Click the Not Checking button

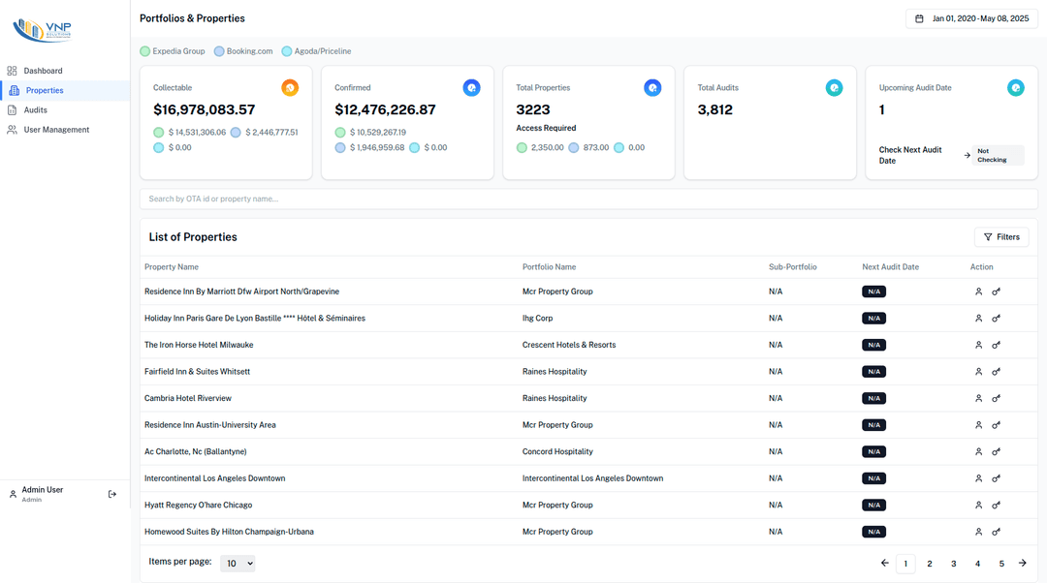point(998,155)
